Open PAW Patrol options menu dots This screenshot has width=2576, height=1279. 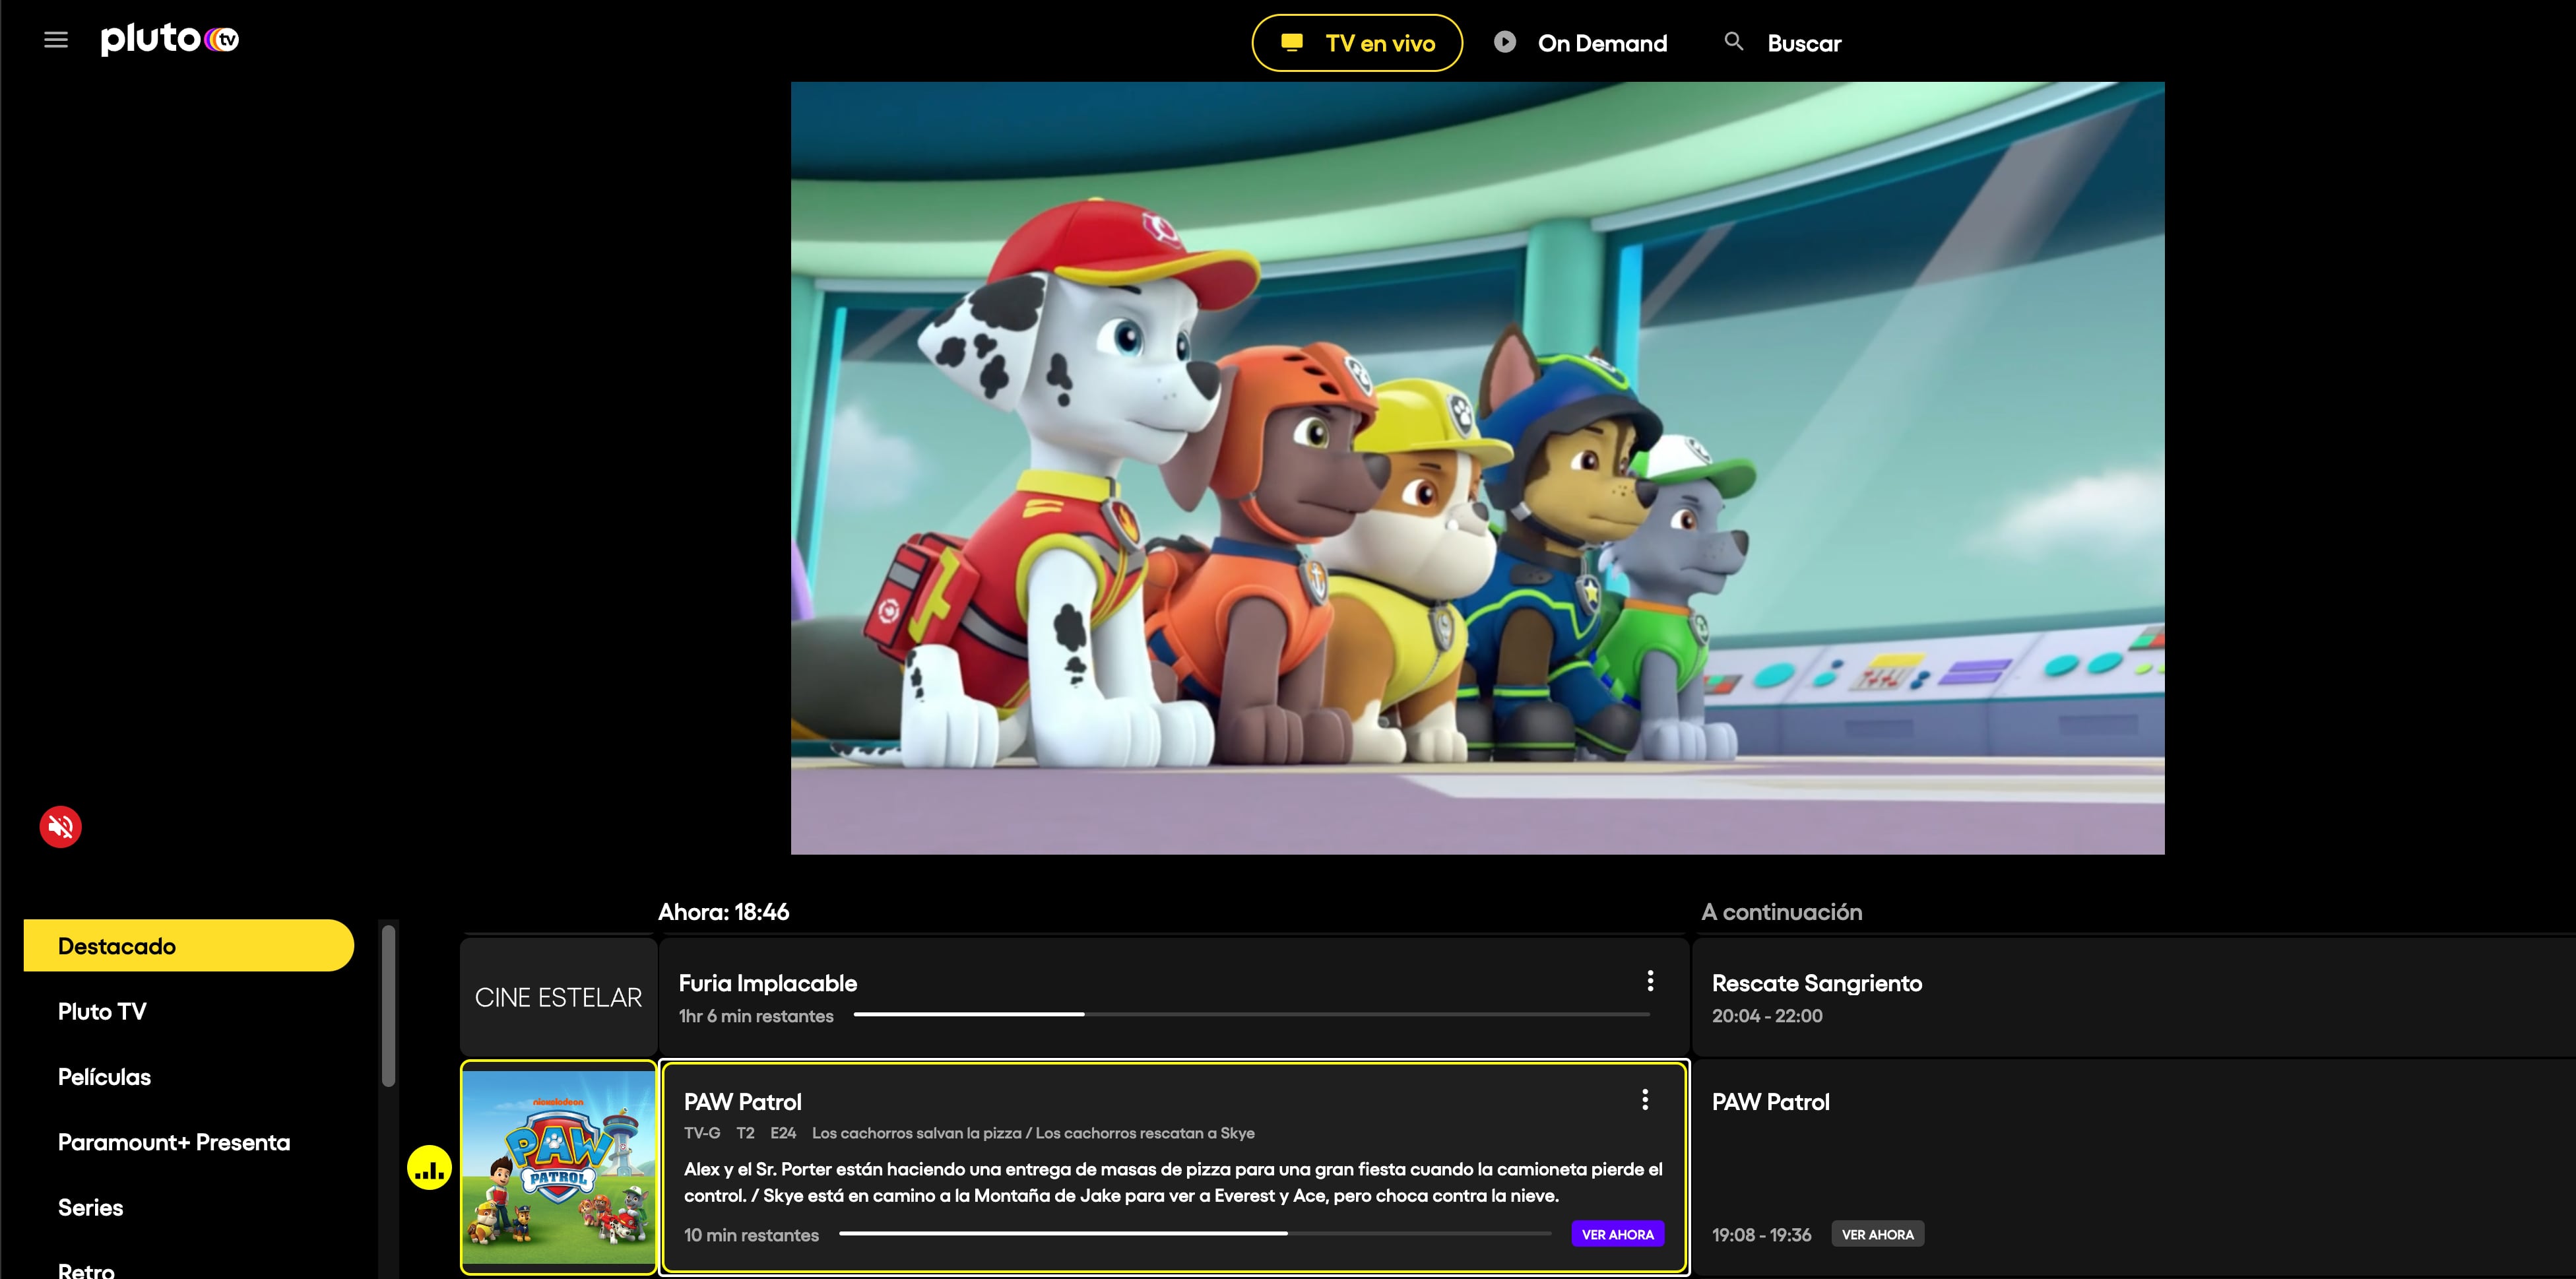(x=1645, y=1100)
